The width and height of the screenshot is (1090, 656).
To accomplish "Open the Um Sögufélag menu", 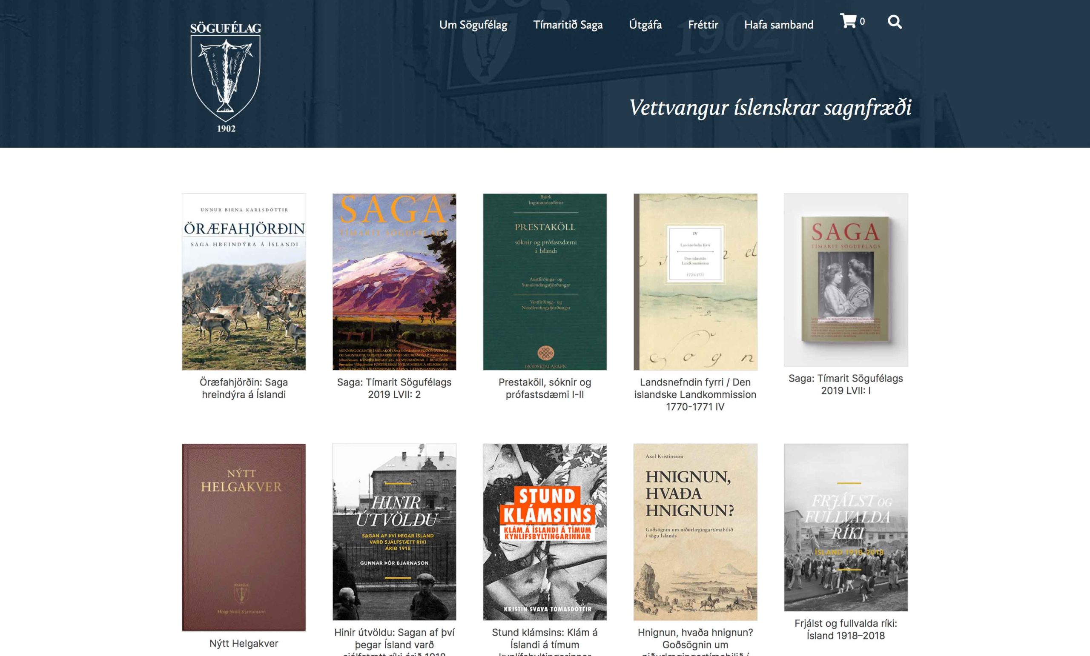I will click(x=473, y=25).
